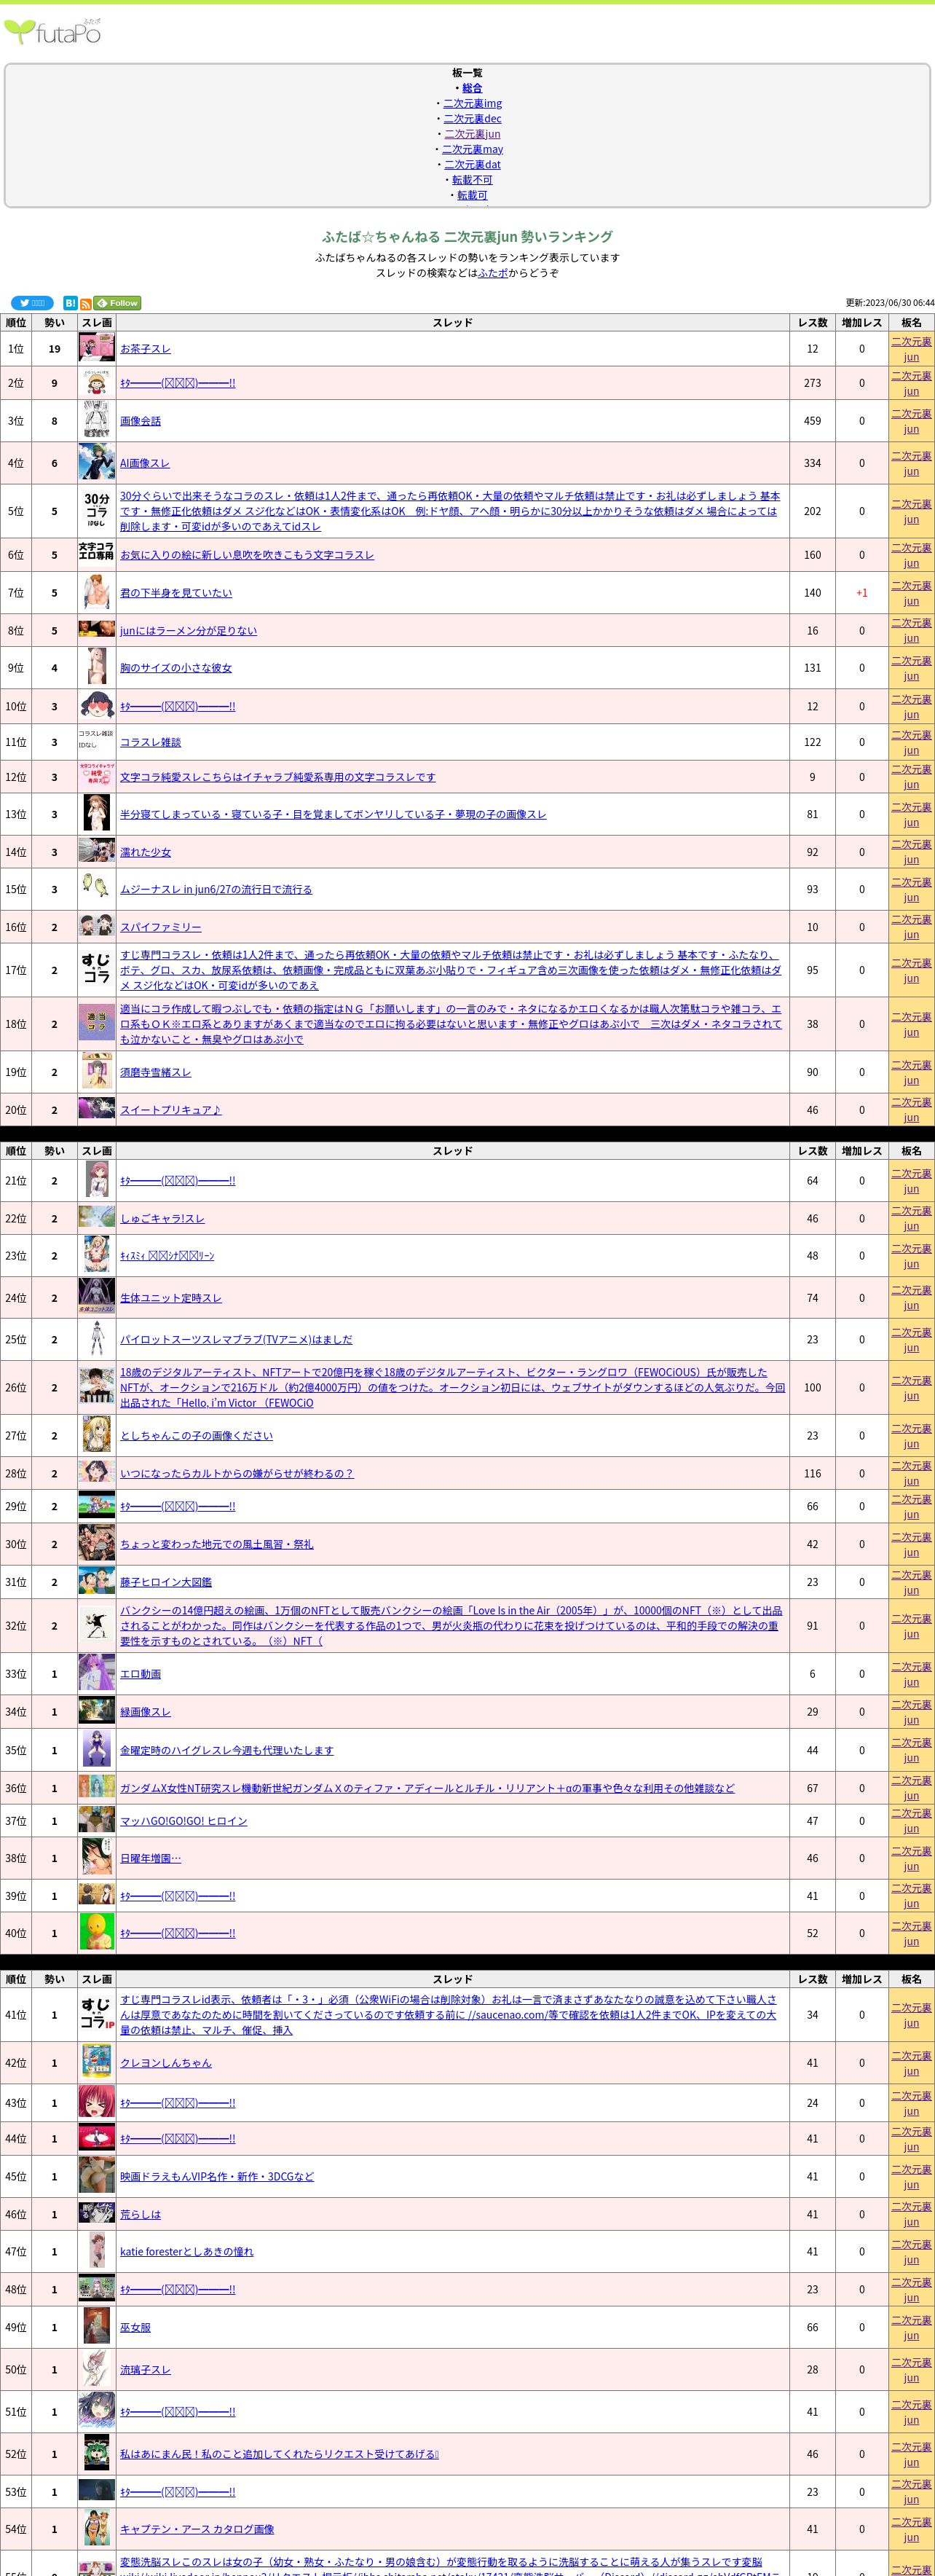Image resolution: width=935 pixels, height=2576 pixels.
Task: Click the +1 increase count in row 7位
Action: click(862, 593)
